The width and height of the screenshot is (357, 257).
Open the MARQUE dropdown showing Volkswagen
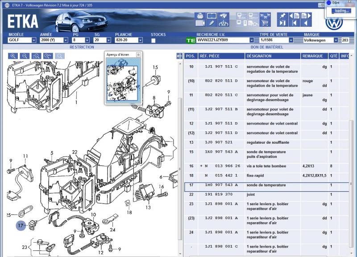(336, 40)
